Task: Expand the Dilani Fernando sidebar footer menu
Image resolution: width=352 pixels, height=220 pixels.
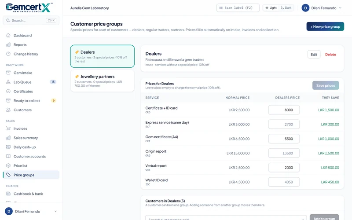Action: (x=31, y=211)
